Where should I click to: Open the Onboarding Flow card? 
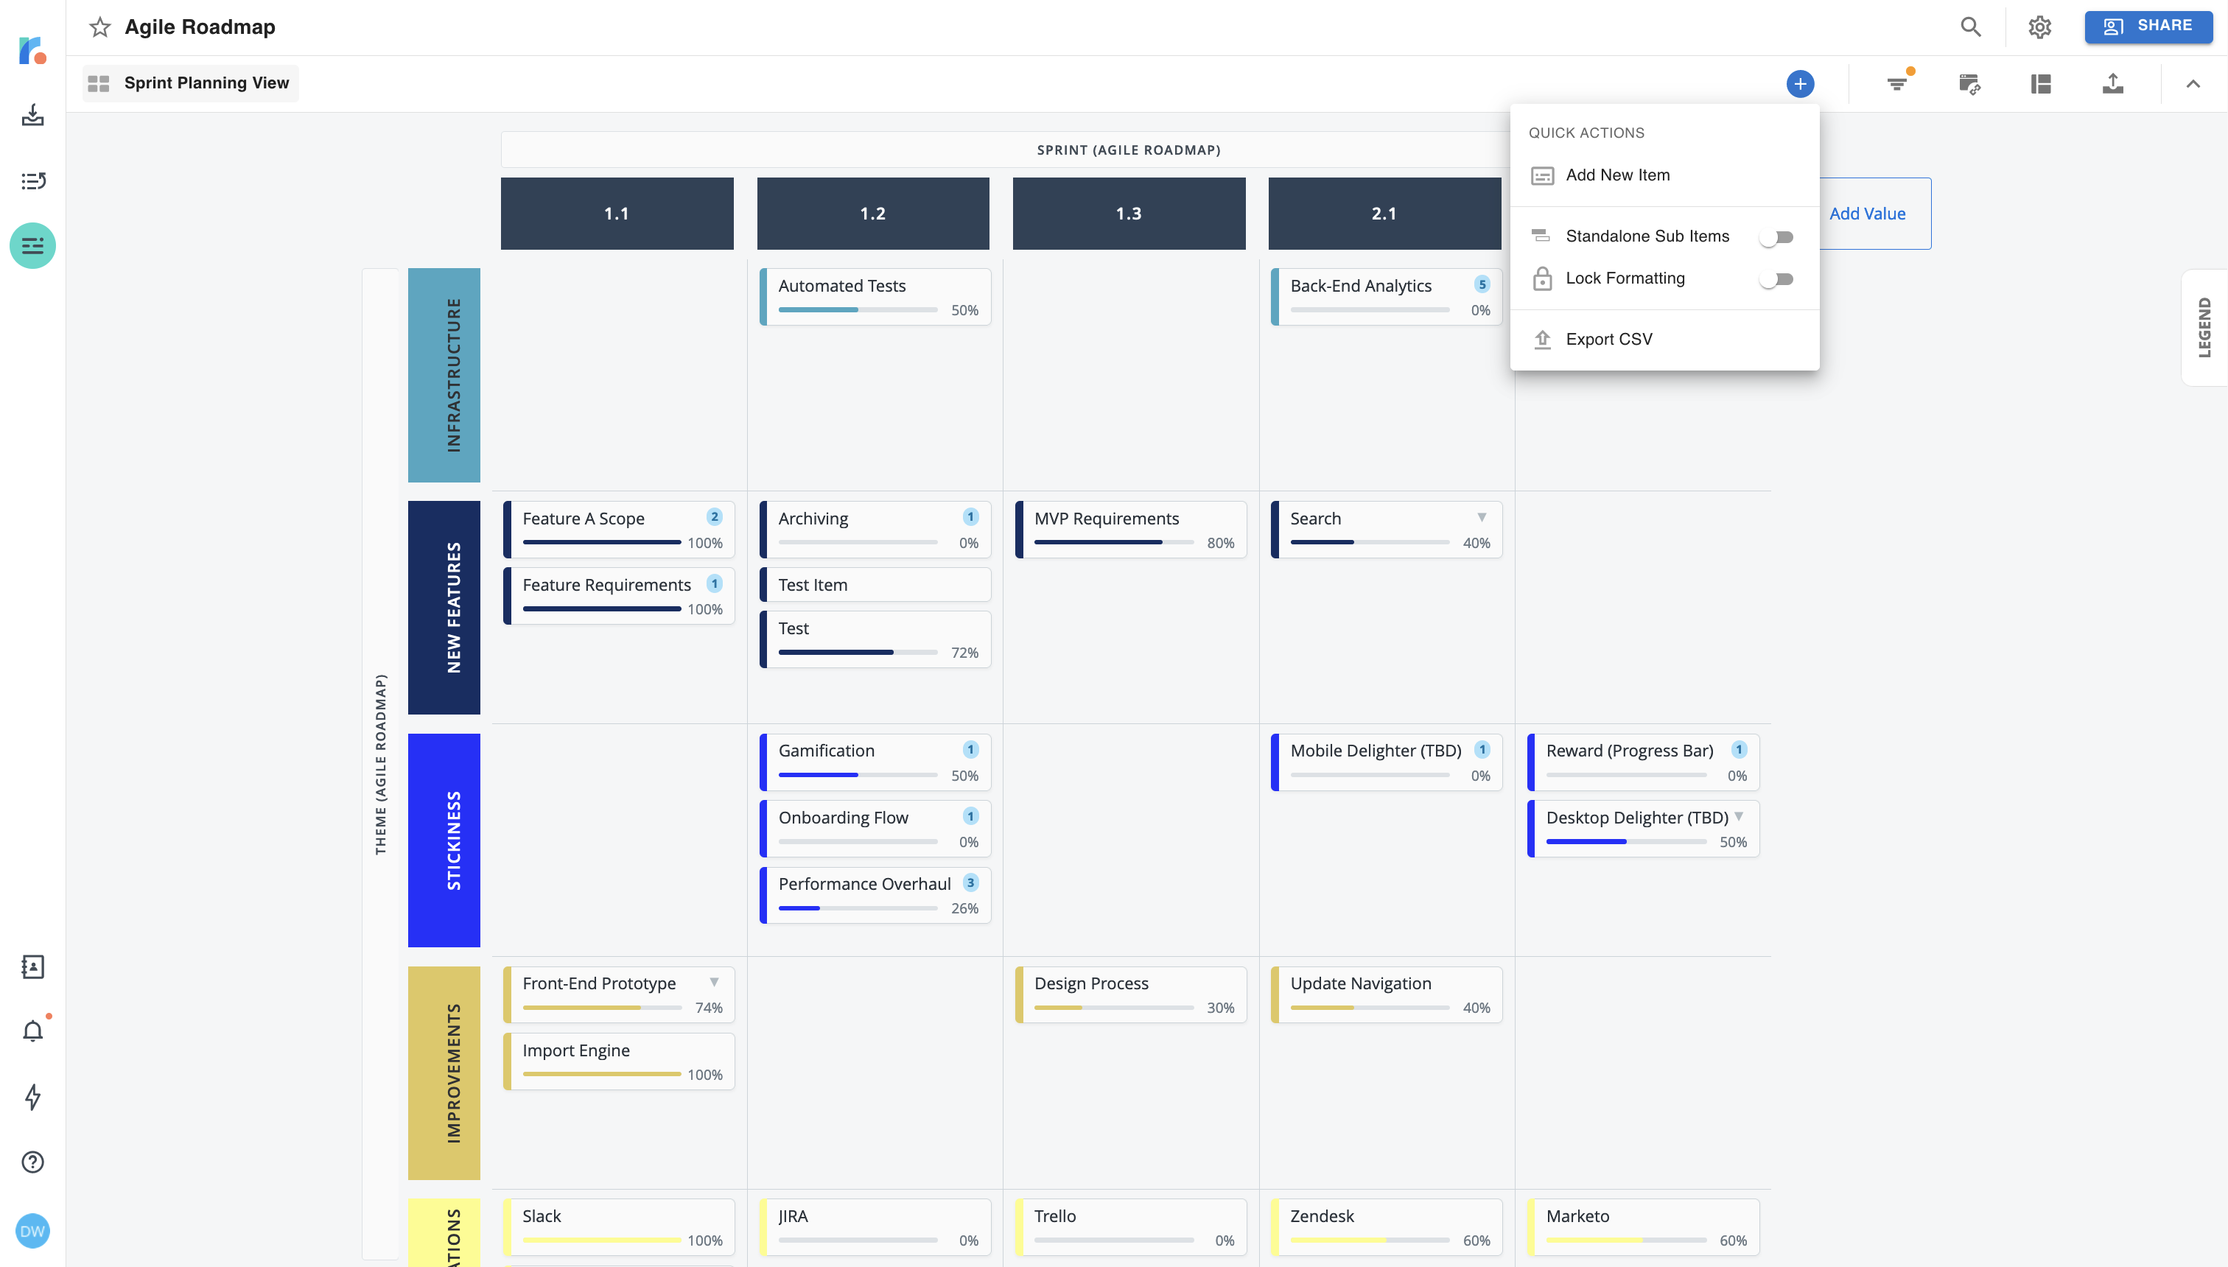(x=875, y=829)
